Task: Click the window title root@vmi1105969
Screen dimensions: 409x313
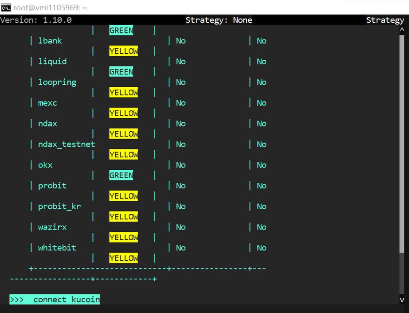Action: click(50, 7)
